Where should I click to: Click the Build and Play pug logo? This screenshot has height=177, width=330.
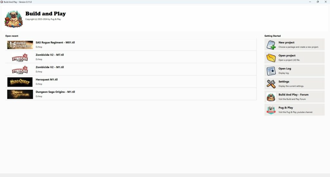pos(14,19)
